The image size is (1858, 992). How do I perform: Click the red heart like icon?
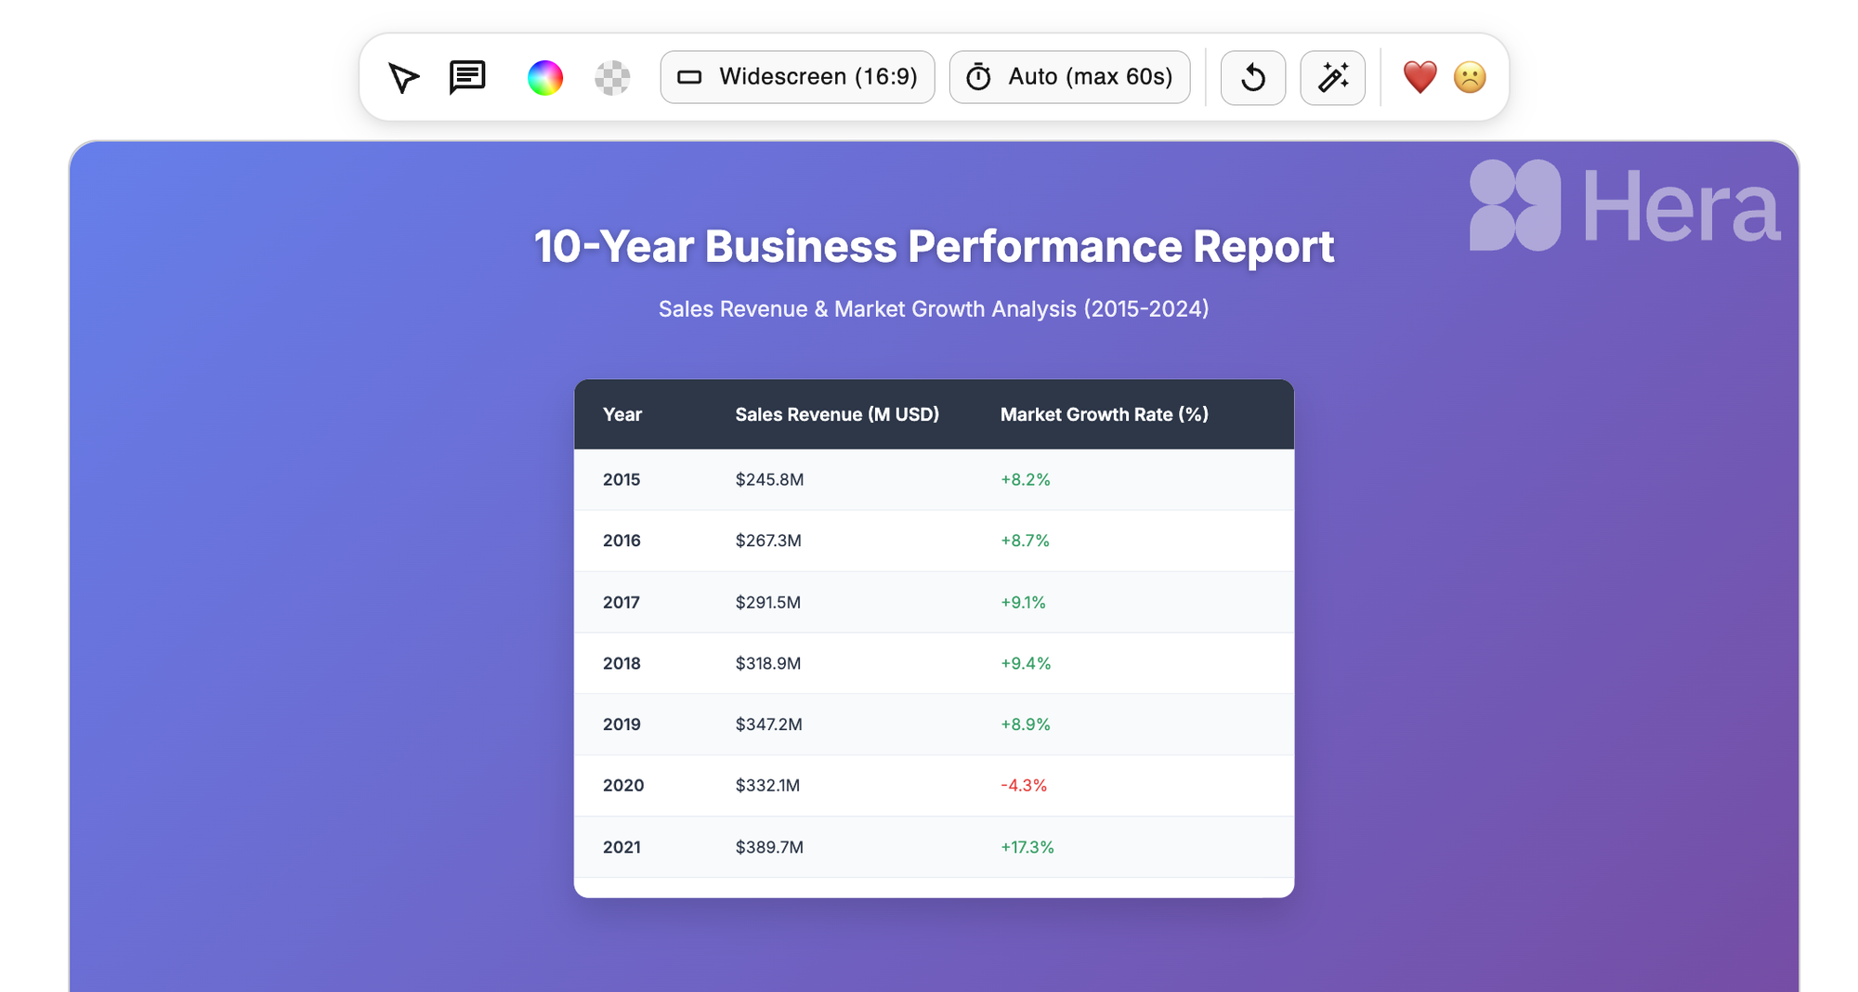1420,77
